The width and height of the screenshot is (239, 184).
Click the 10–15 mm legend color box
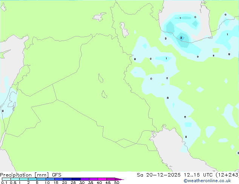pyautogui.click(x=50, y=179)
